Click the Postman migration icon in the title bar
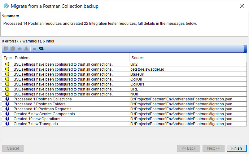249x154 pixels. [6, 6]
